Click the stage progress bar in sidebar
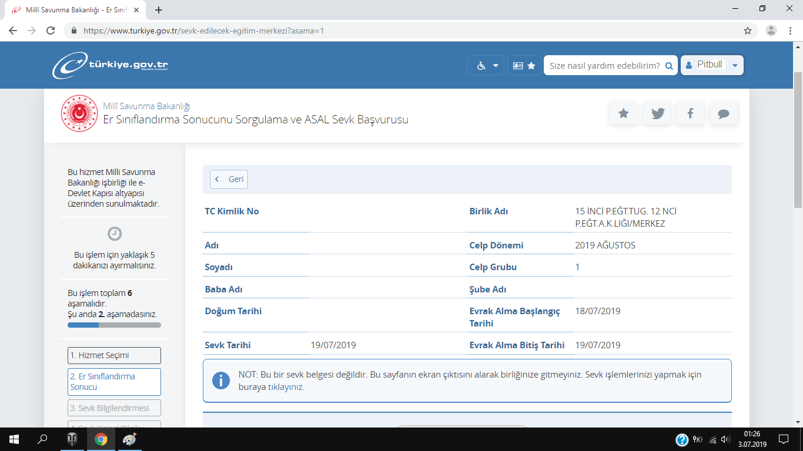The image size is (803, 451). (114, 325)
